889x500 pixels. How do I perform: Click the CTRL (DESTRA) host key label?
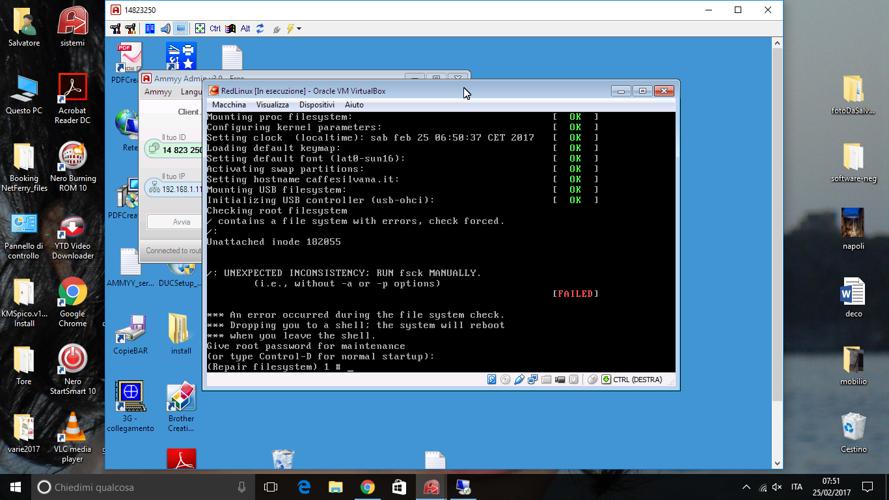pyautogui.click(x=637, y=380)
